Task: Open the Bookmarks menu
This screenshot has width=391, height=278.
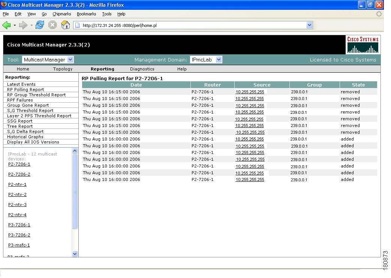Action: click(x=86, y=14)
